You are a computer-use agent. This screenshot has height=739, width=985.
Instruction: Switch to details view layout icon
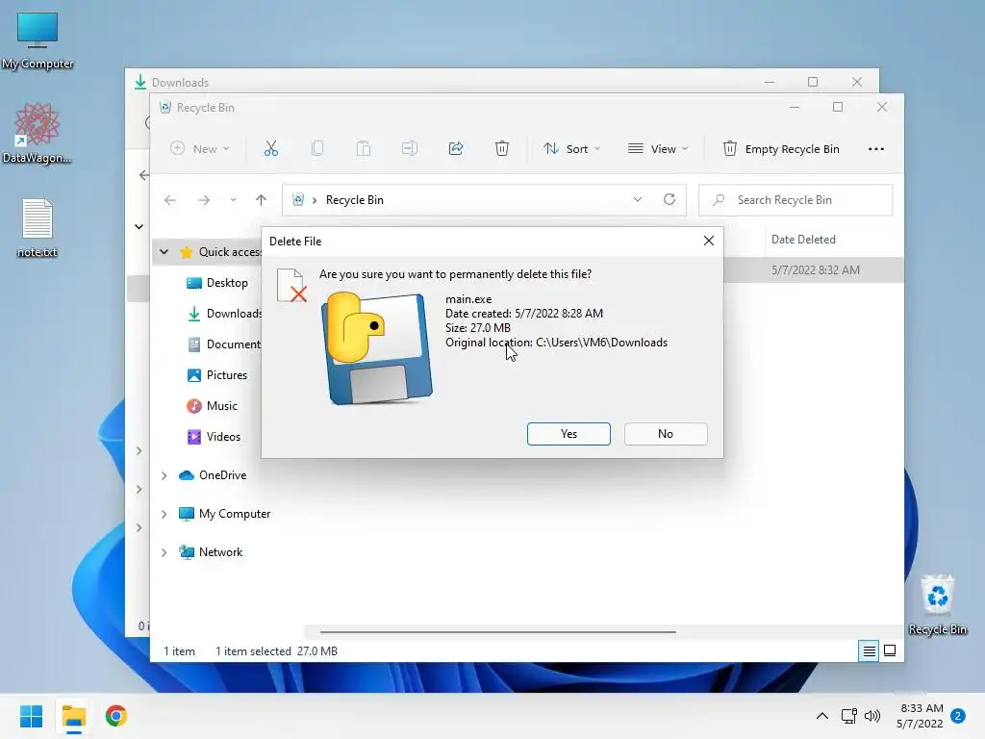pos(869,651)
